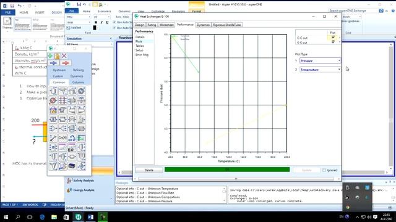
Task: Click the Delete button
Action: click(148, 170)
